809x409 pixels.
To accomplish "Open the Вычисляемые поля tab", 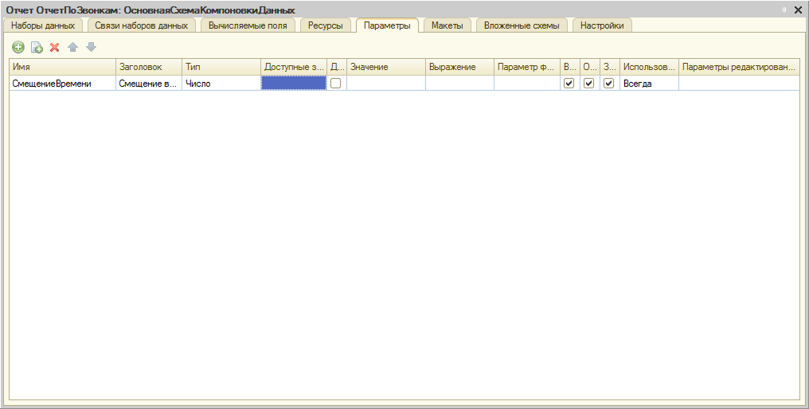I will [248, 25].
